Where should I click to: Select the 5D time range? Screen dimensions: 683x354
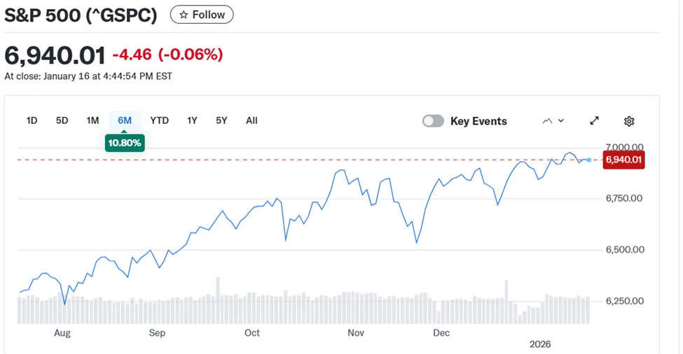[x=62, y=120]
